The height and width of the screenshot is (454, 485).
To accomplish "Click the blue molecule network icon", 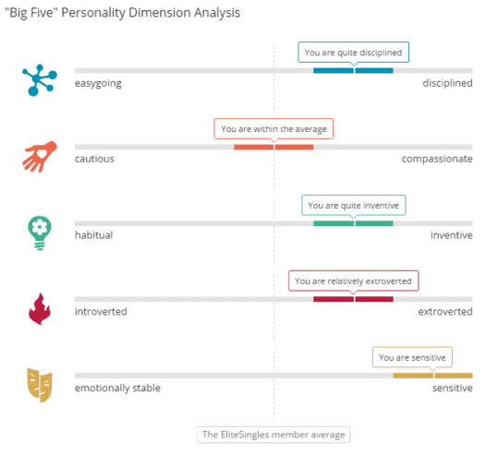I will 40,80.
